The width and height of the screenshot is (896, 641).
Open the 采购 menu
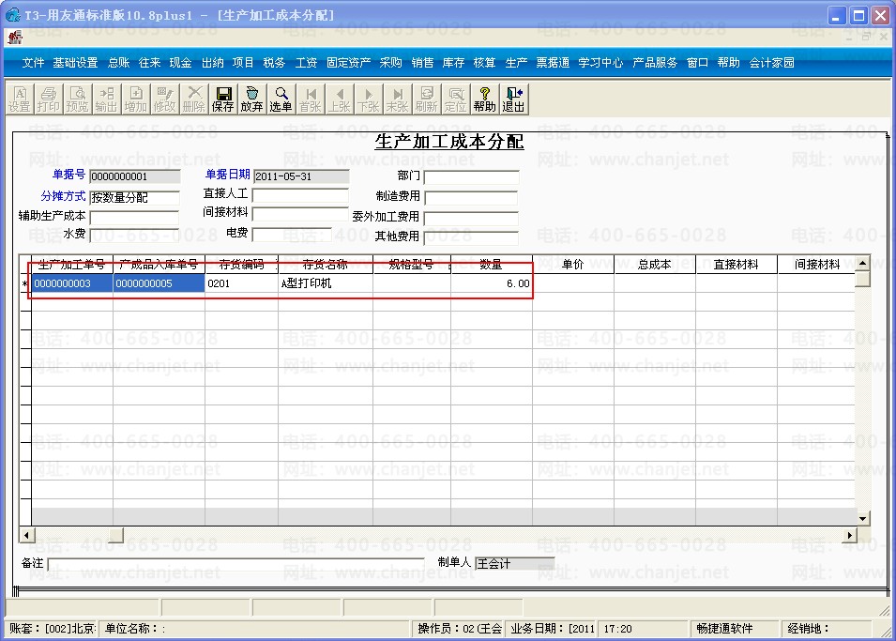point(391,62)
